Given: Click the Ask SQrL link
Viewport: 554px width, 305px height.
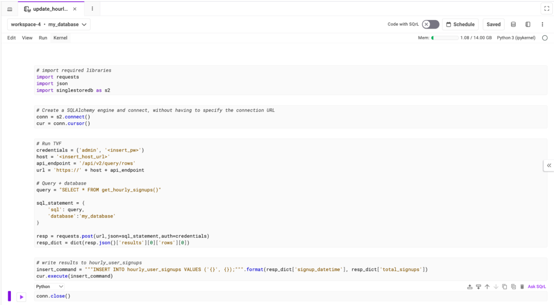Looking at the screenshot, I should point(537,286).
